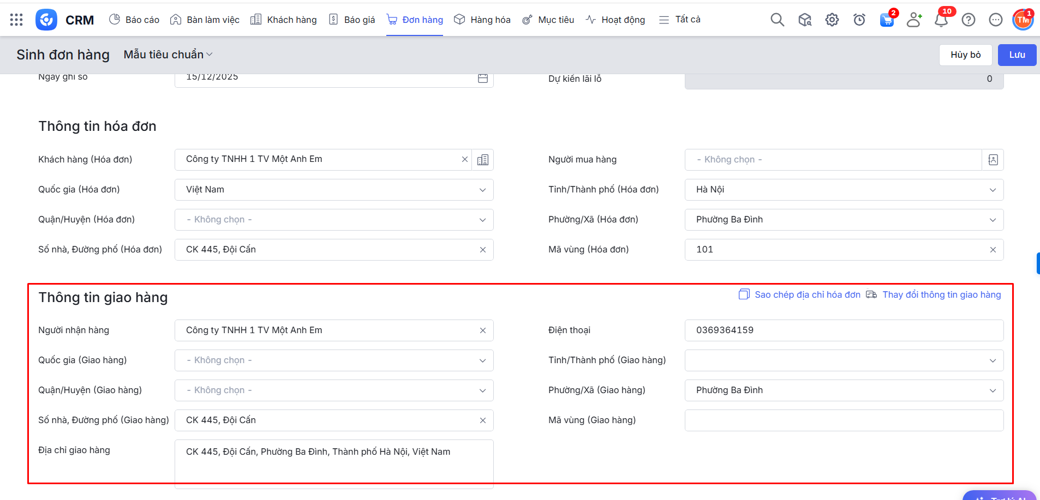Viewport: 1040px width, 500px height.
Task: Click the Điện thoại input field
Action: pos(844,330)
